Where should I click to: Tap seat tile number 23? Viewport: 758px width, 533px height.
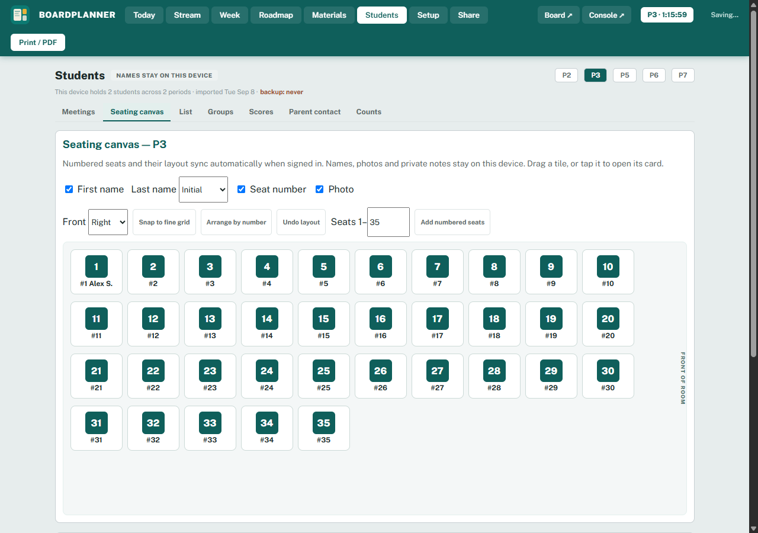pos(210,376)
